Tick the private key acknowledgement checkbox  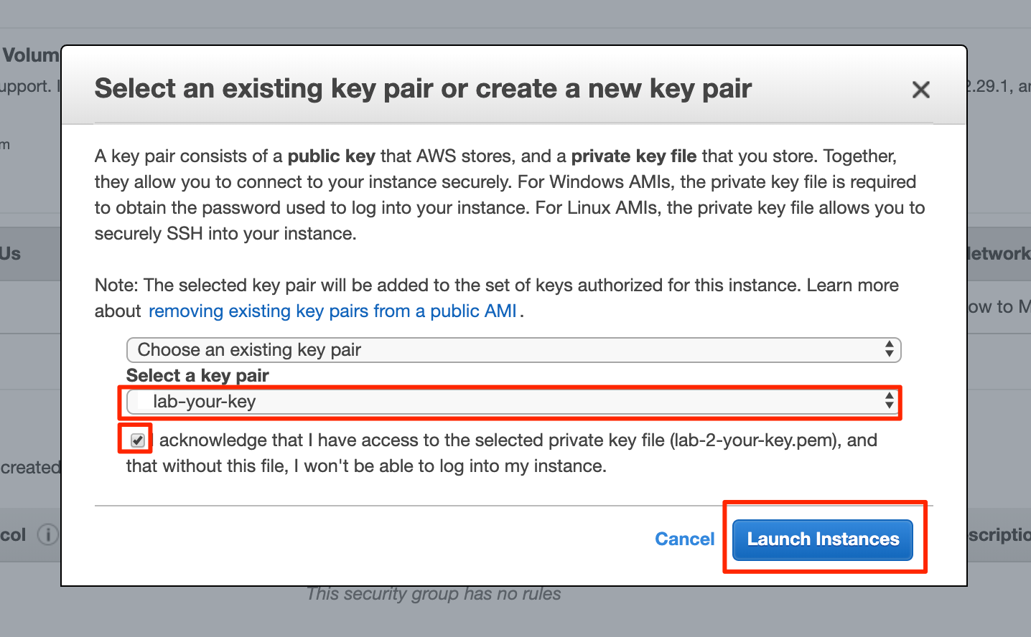coord(138,440)
